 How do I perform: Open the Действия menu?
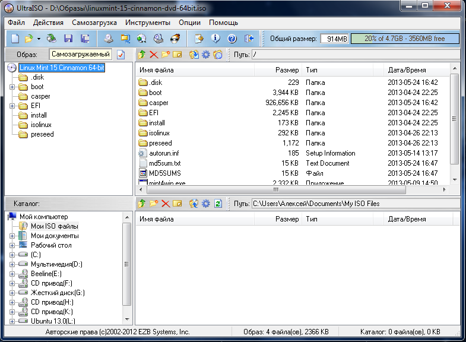click(x=48, y=23)
